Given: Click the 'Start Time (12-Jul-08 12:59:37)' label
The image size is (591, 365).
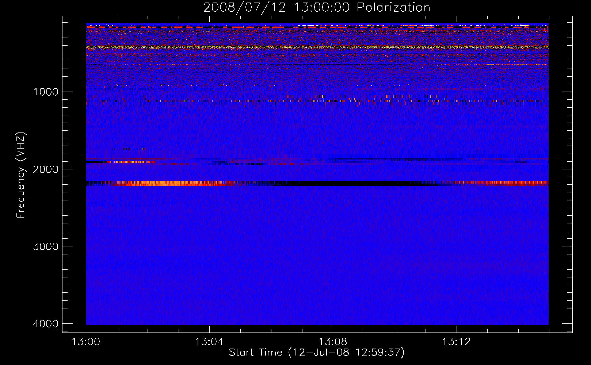Looking at the screenshot, I should point(317,353).
